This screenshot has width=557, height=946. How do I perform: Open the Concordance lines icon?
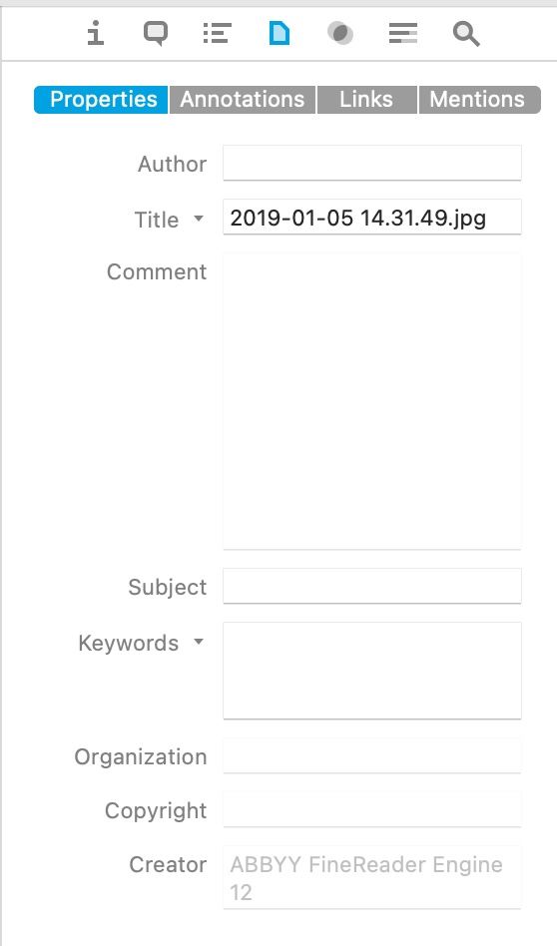pyautogui.click(x=403, y=33)
